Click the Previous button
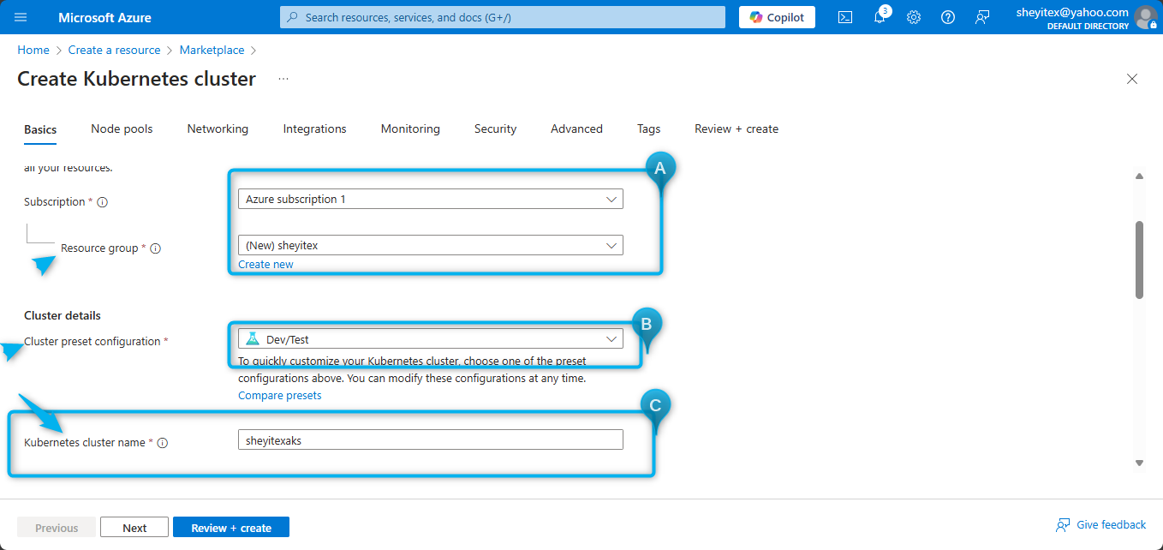The image size is (1163, 550). 57,527
